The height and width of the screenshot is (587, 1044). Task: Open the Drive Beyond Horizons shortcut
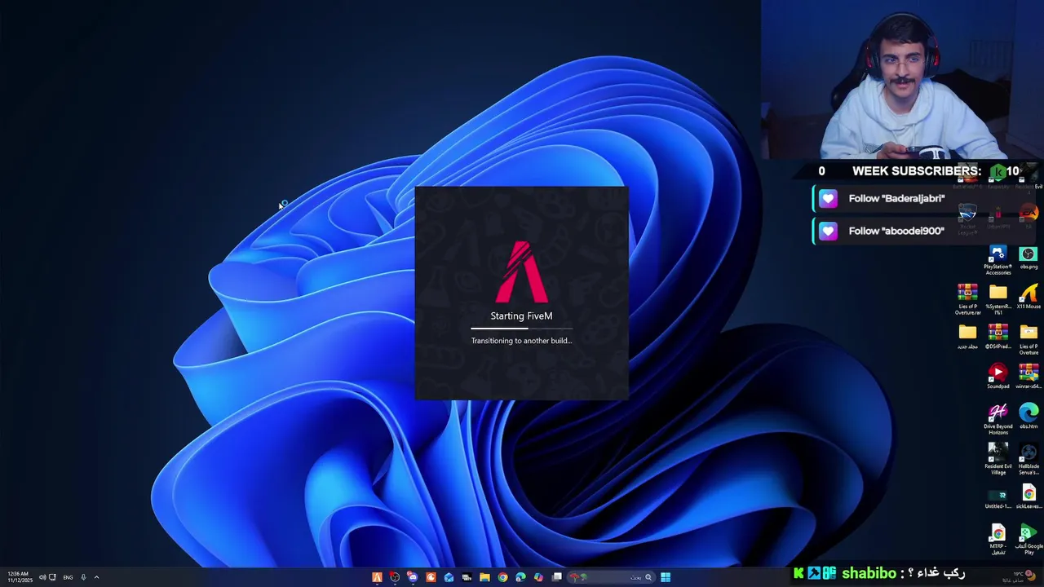tap(998, 419)
